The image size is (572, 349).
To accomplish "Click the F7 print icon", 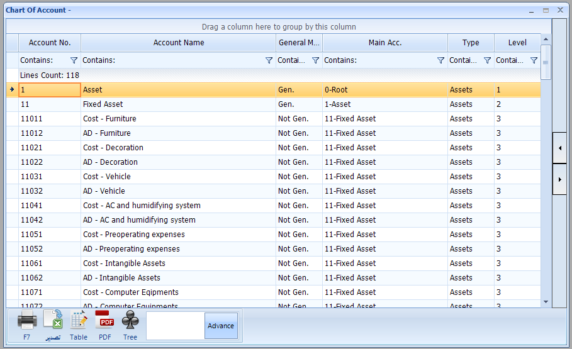I will click(x=27, y=321).
